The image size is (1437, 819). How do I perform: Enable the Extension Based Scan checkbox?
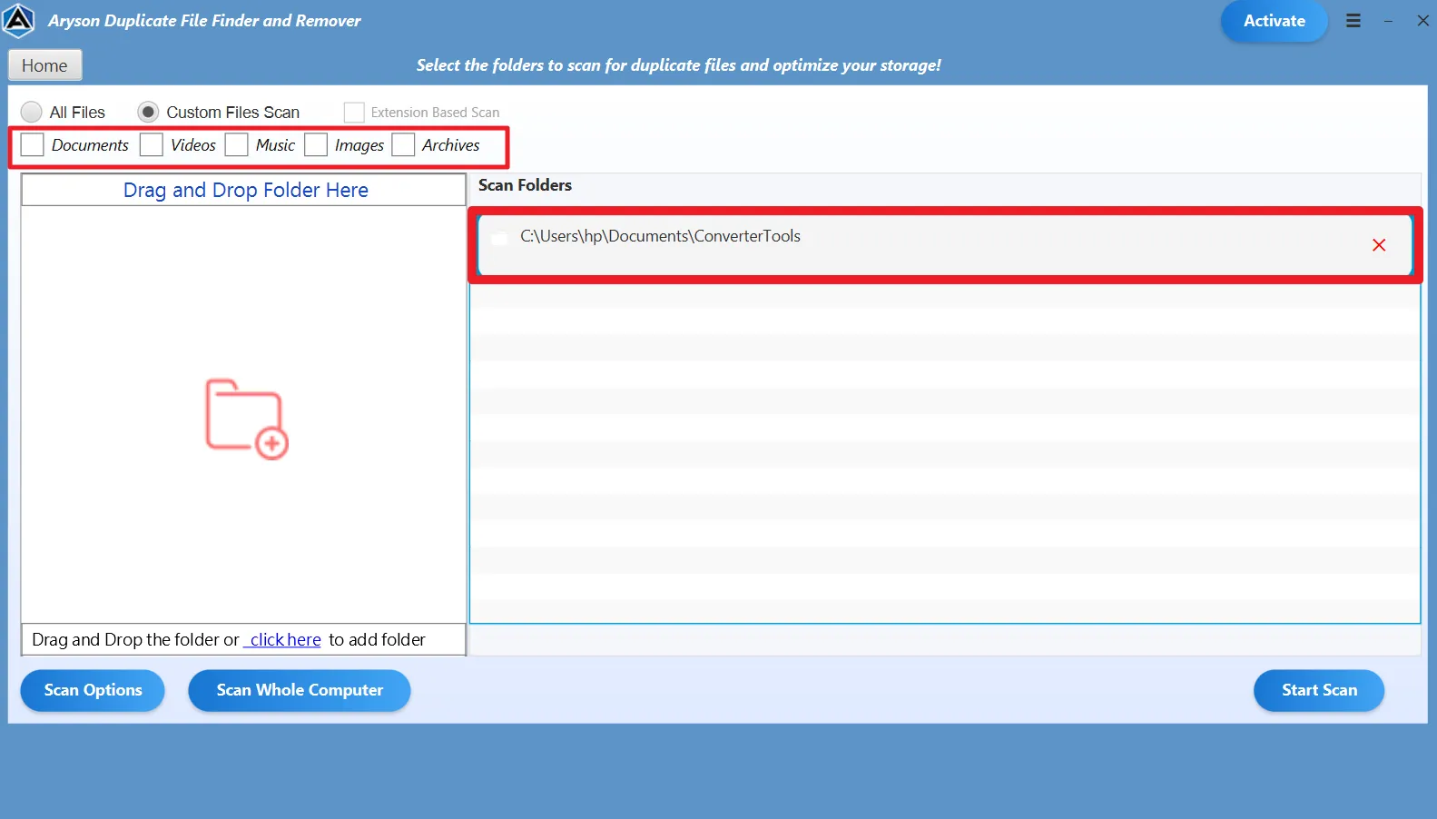(x=354, y=113)
